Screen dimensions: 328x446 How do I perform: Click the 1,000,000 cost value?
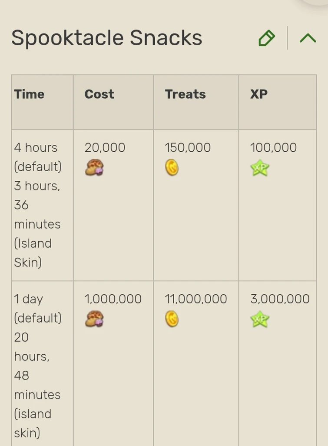tap(113, 299)
